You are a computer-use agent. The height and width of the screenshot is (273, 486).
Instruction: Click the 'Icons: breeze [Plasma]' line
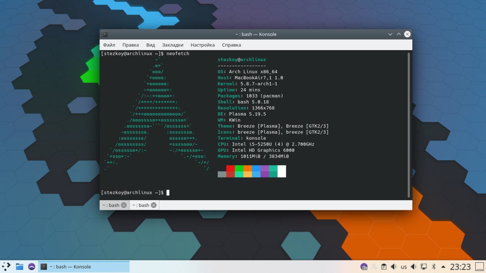(x=273, y=133)
